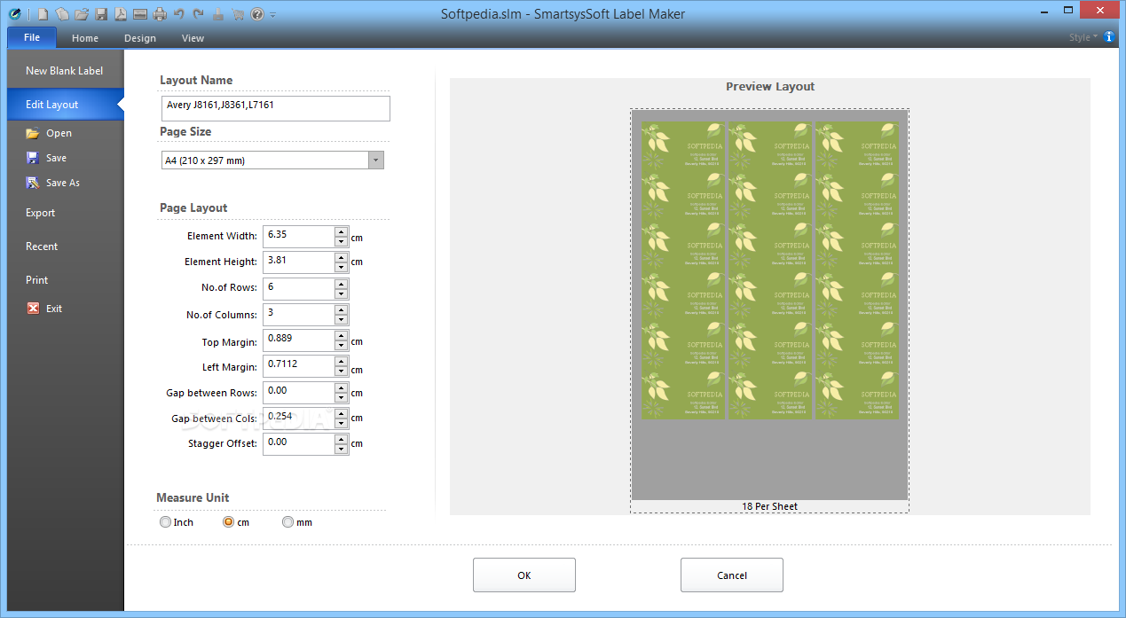This screenshot has width=1126, height=618.
Task: Switch to the View ribbon tab
Action: 193,38
